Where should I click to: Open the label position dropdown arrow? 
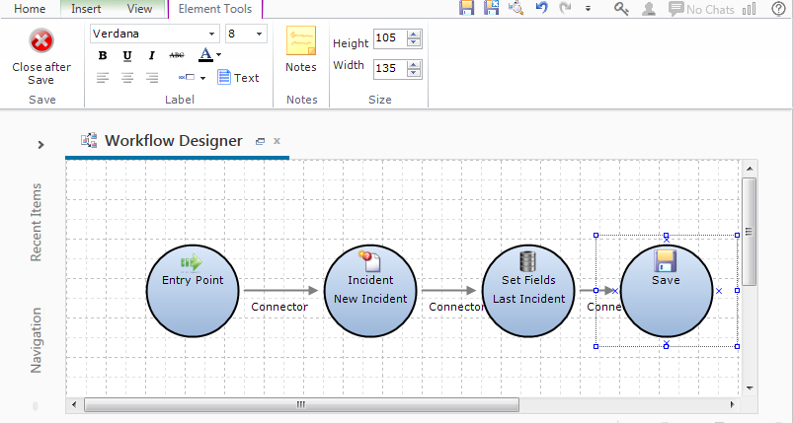click(x=202, y=78)
